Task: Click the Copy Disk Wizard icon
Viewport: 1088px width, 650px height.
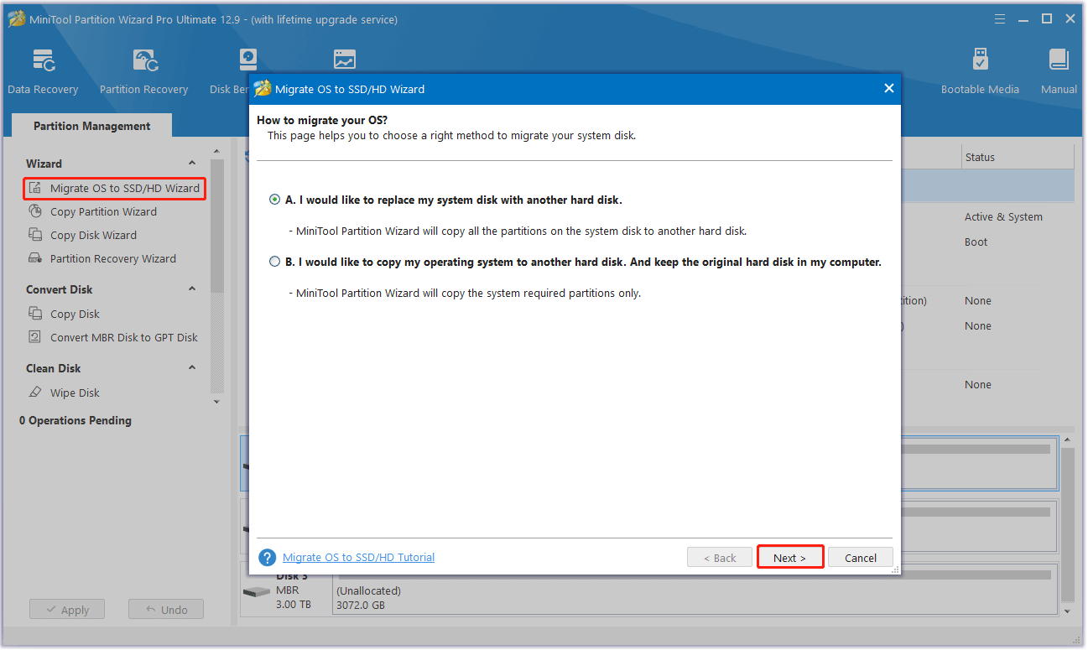Action: coord(35,235)
